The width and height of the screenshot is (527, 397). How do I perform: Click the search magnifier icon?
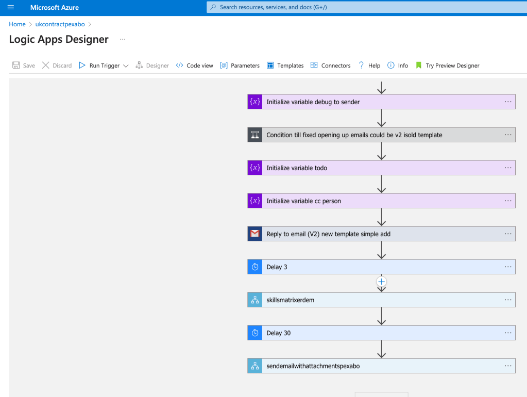coord(213,7)
